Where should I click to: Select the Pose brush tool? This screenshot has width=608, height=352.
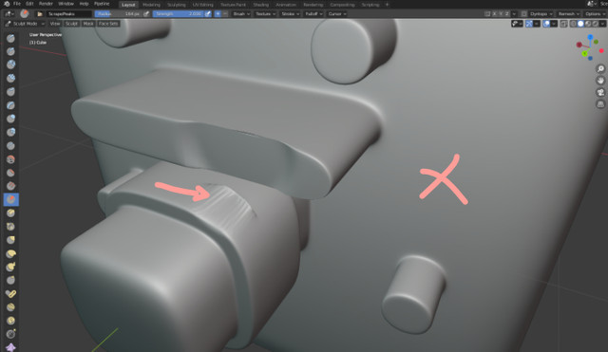click(x=10, y=293)
